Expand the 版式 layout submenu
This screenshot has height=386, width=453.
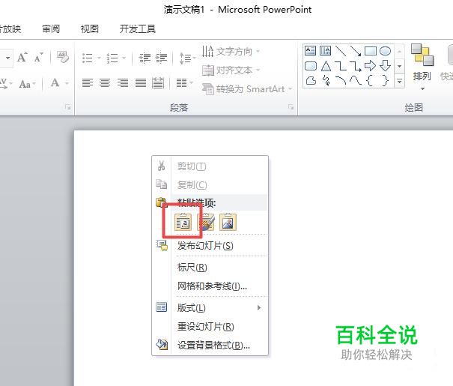[x=210, y=307]
